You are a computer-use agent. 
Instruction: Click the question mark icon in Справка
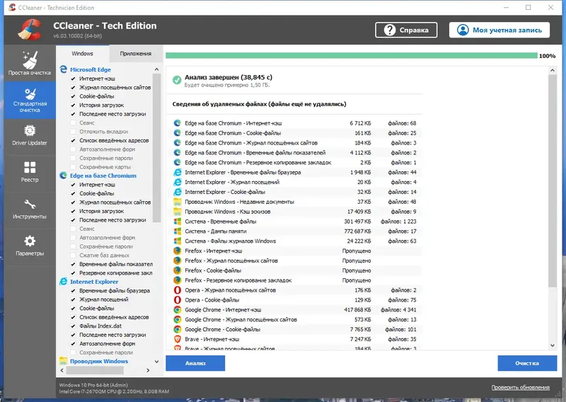tap(390, 30)
